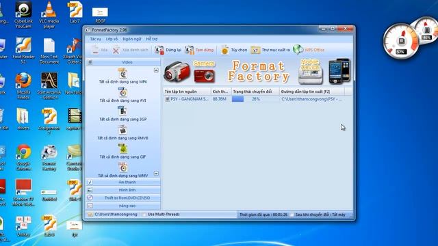Click the C:\Users\thamcongvong output path
Screen dimensions: 438x246
[x=116, y=215]
